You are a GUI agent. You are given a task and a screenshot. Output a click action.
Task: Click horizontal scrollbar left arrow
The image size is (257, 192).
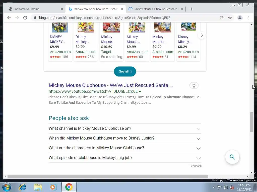6,176
